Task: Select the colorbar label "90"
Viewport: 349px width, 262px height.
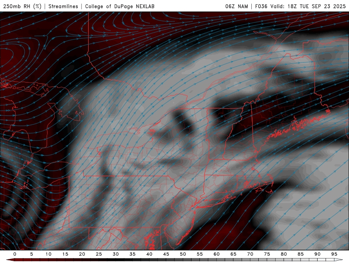Action: coord(318,254)
